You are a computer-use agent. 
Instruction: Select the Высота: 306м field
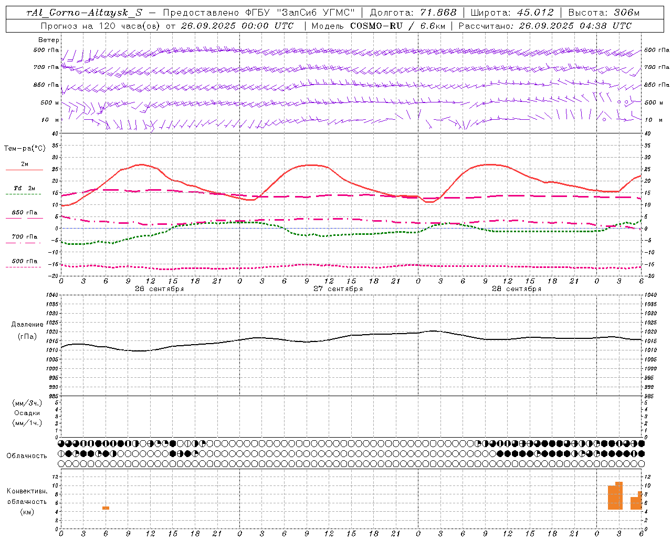tap(604, 13)
